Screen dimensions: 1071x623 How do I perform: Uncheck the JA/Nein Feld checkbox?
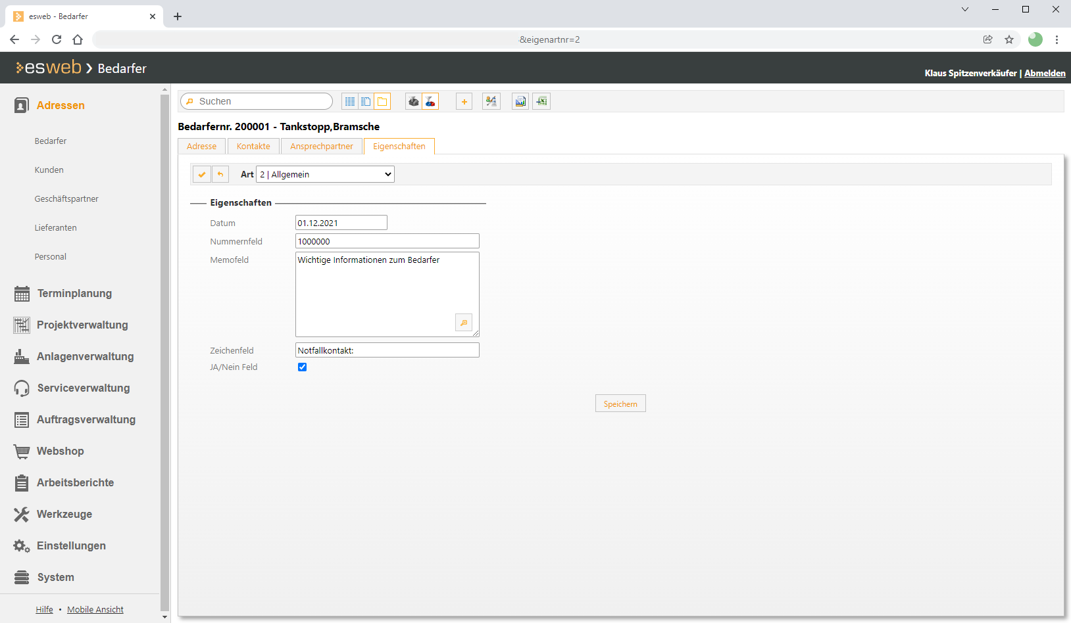pos(302,367)
